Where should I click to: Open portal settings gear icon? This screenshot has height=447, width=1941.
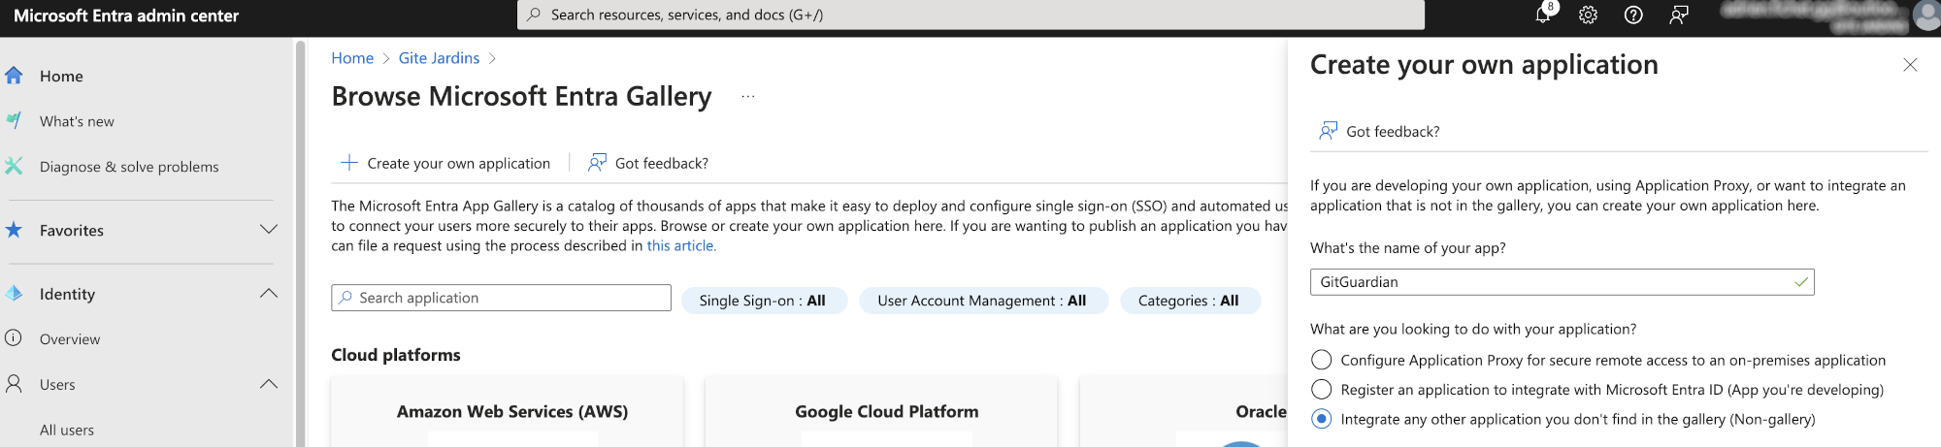pos(1588,15)
